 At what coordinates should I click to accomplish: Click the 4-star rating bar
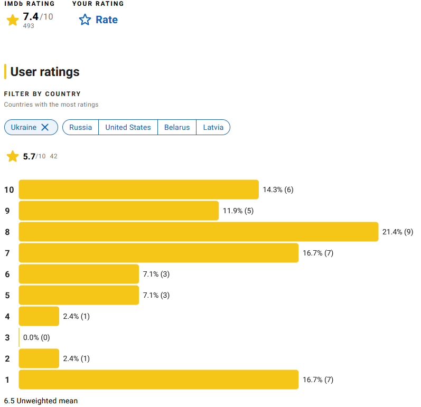click(x=39, y=316)
